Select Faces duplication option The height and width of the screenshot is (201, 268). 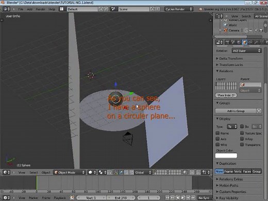247,172
